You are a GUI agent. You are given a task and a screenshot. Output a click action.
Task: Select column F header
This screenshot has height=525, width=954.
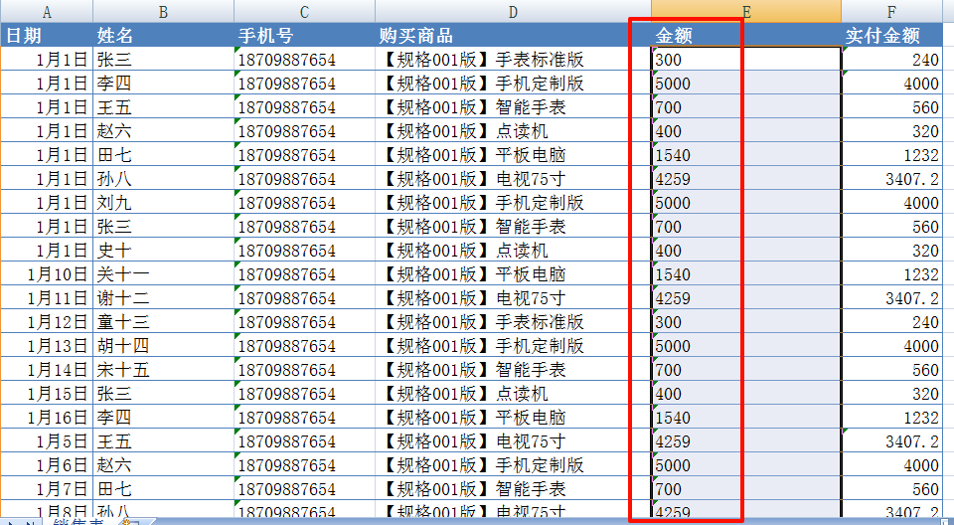pyautogui.click(x=892, y=12)
